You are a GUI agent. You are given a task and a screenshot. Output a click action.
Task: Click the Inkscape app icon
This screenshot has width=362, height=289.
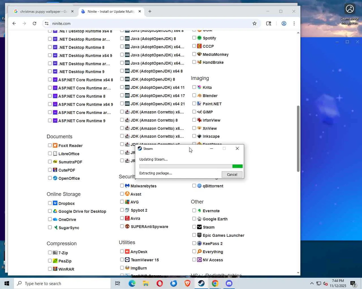(199, 136)
